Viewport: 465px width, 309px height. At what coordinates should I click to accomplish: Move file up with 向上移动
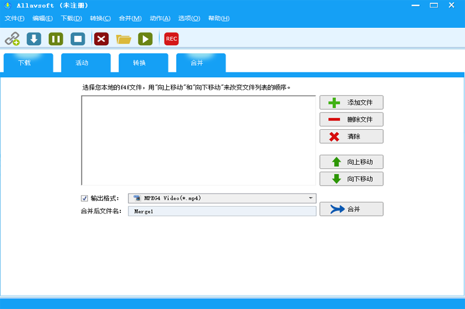point(352,162)
